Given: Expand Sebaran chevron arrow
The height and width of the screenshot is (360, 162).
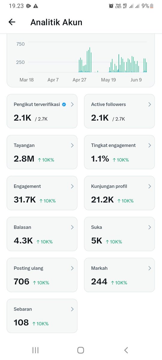Looking at the screenshot, I should 72,309.
